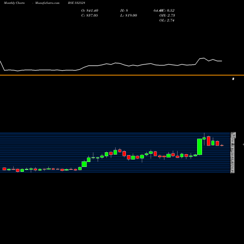Click the 'OL: 2.74' value
Viewport: 244px width, 244px height.
pos(167,20)
